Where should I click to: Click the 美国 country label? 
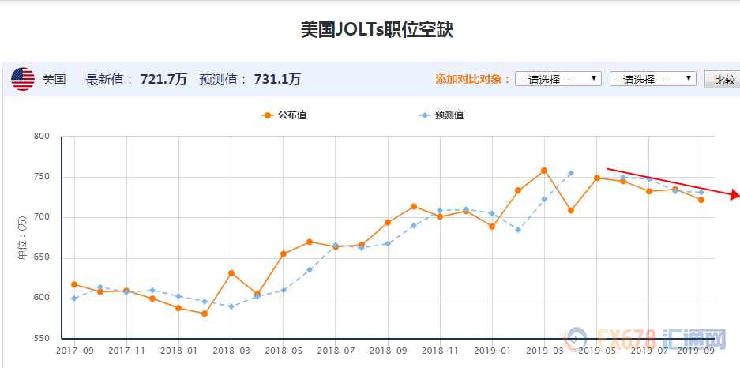(x=54, y=79)
